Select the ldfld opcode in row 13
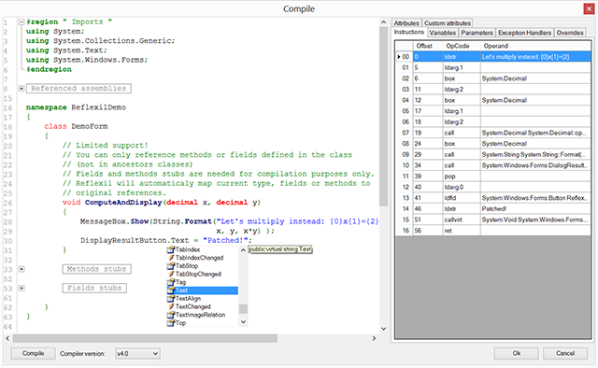The height and width of the screenshot is (368, 598). pyautogui.click(x=462, y=198)
